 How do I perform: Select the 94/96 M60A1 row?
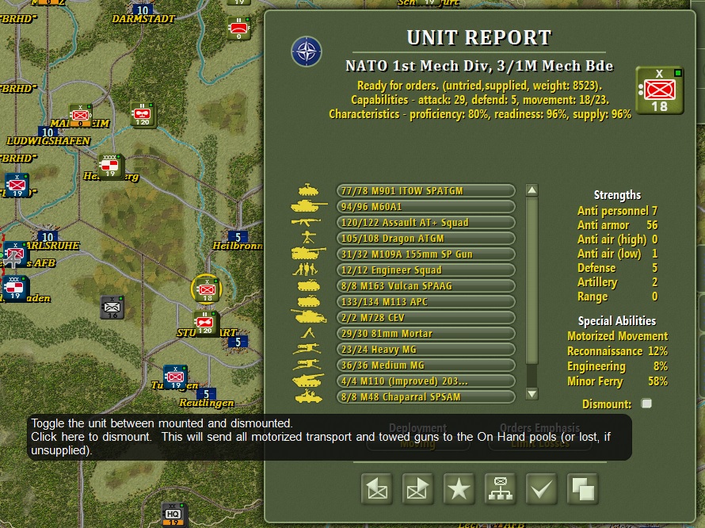(426, 207)
